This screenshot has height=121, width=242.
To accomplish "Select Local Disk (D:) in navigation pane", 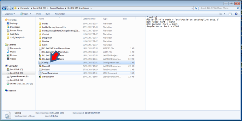I will tap(16, 73).
